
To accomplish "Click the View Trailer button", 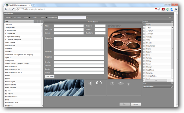I will click(50, 76).
